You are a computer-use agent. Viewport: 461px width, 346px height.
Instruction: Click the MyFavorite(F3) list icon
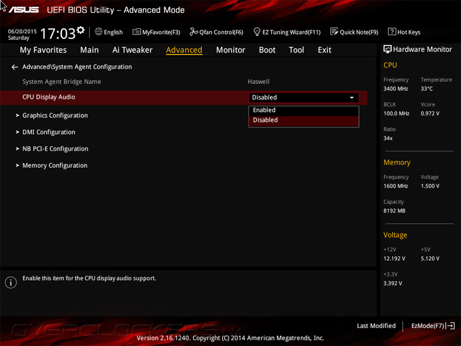[136, 31]
